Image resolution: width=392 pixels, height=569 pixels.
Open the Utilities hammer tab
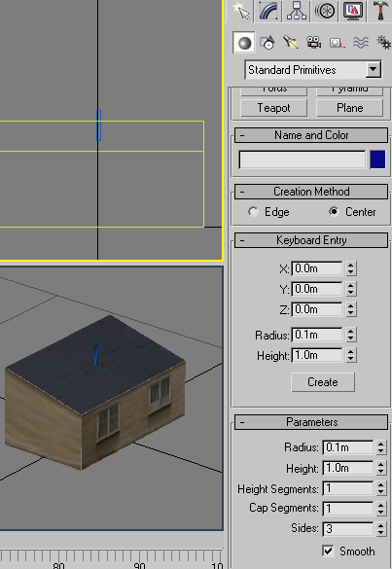(380, 11)
